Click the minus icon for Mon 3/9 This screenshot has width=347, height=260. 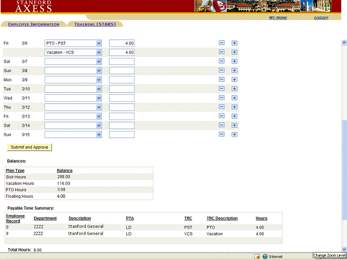[x=221, y=80]
